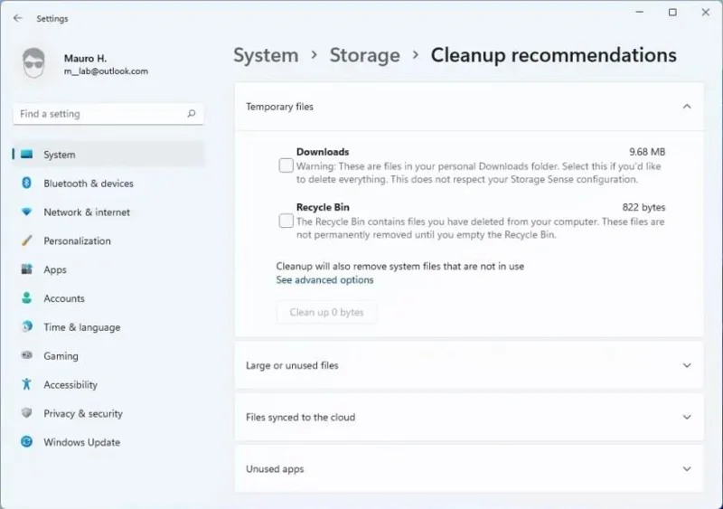Screen dimensions: 723x509
Task: Click the Personalization brush icon
Action: [x=27, y=240]
